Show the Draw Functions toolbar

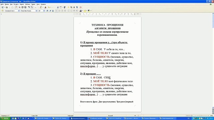click(65, 7)
